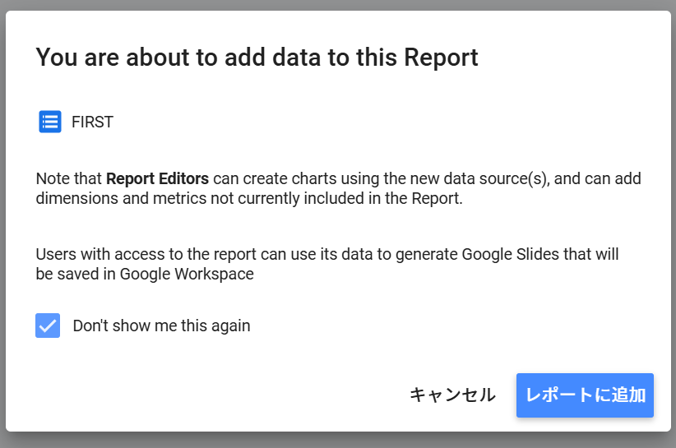The width and height of the screenshot is (676, 448).
Task: Uncheck the Don't show me this again checkbox
Action: (x=48, y=326)
